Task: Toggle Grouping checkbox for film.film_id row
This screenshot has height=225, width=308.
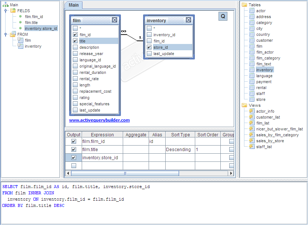Action: (x=231, y=142)
